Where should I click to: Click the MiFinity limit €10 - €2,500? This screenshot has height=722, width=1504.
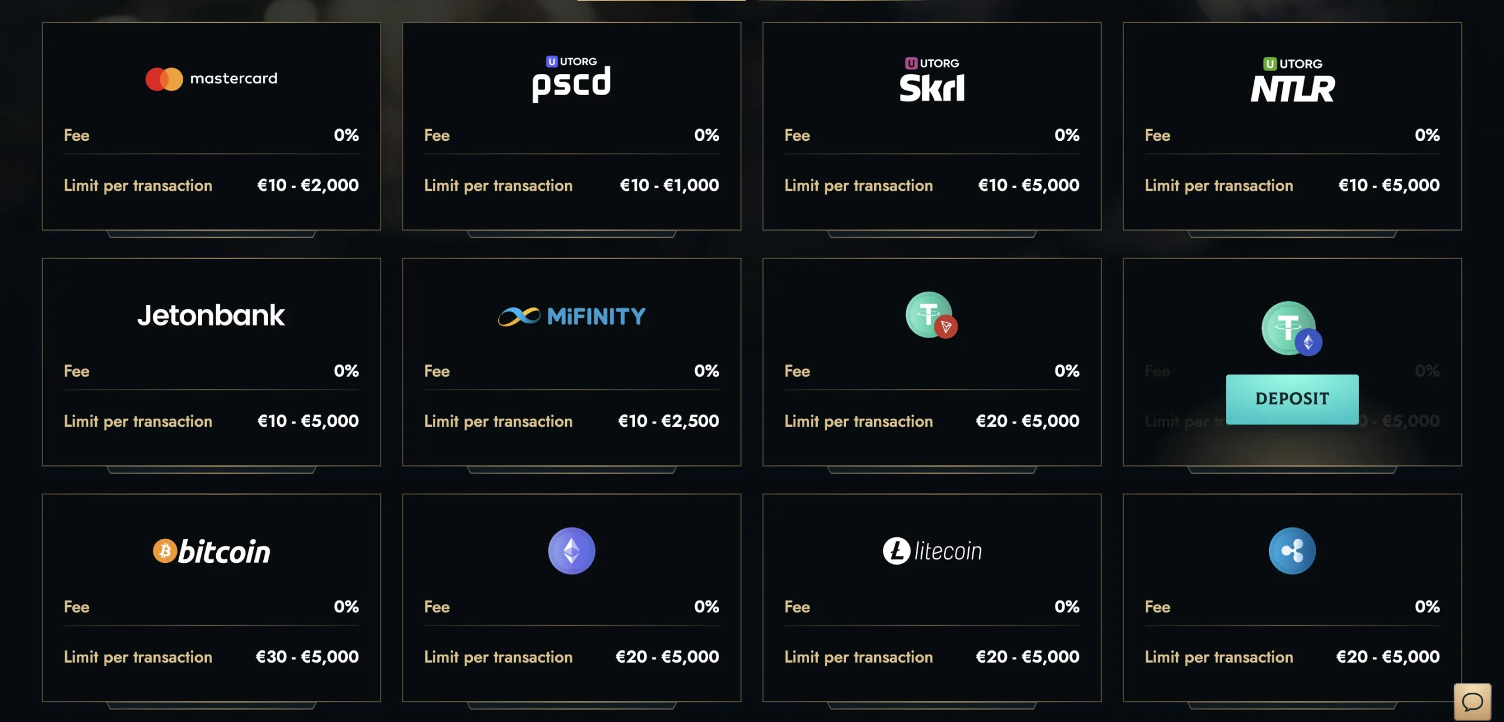(x=668, y=421)
